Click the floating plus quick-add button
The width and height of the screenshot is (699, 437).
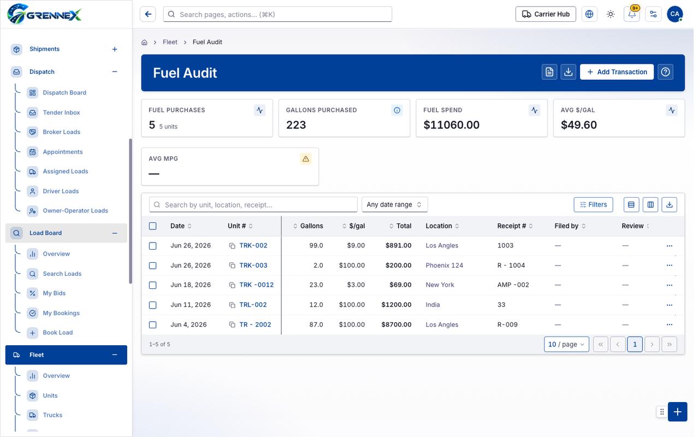(x=678, y=412)
